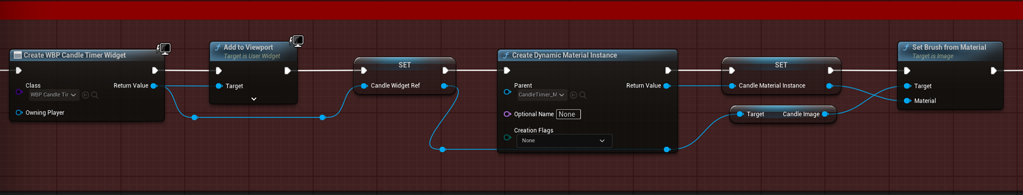1023x195 pixels.
Task: Click browse magnifier icon beside Class dropdown
Action: pyautogui.click(x=95, y=95)
